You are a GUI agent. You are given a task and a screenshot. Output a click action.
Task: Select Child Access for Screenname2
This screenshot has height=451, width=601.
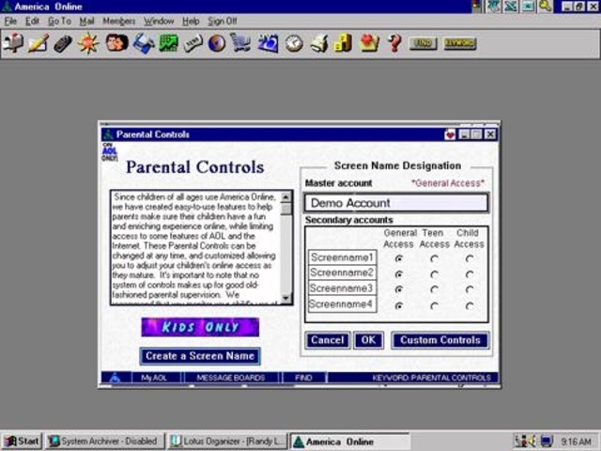[x=470, y=274]
